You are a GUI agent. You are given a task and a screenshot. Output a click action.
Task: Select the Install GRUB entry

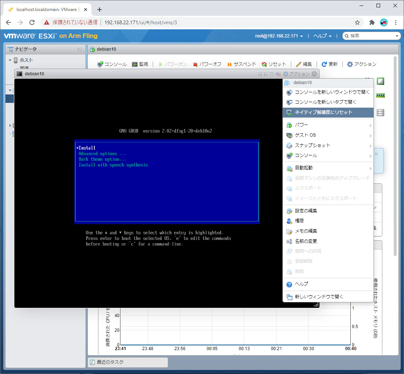[87, 148]
